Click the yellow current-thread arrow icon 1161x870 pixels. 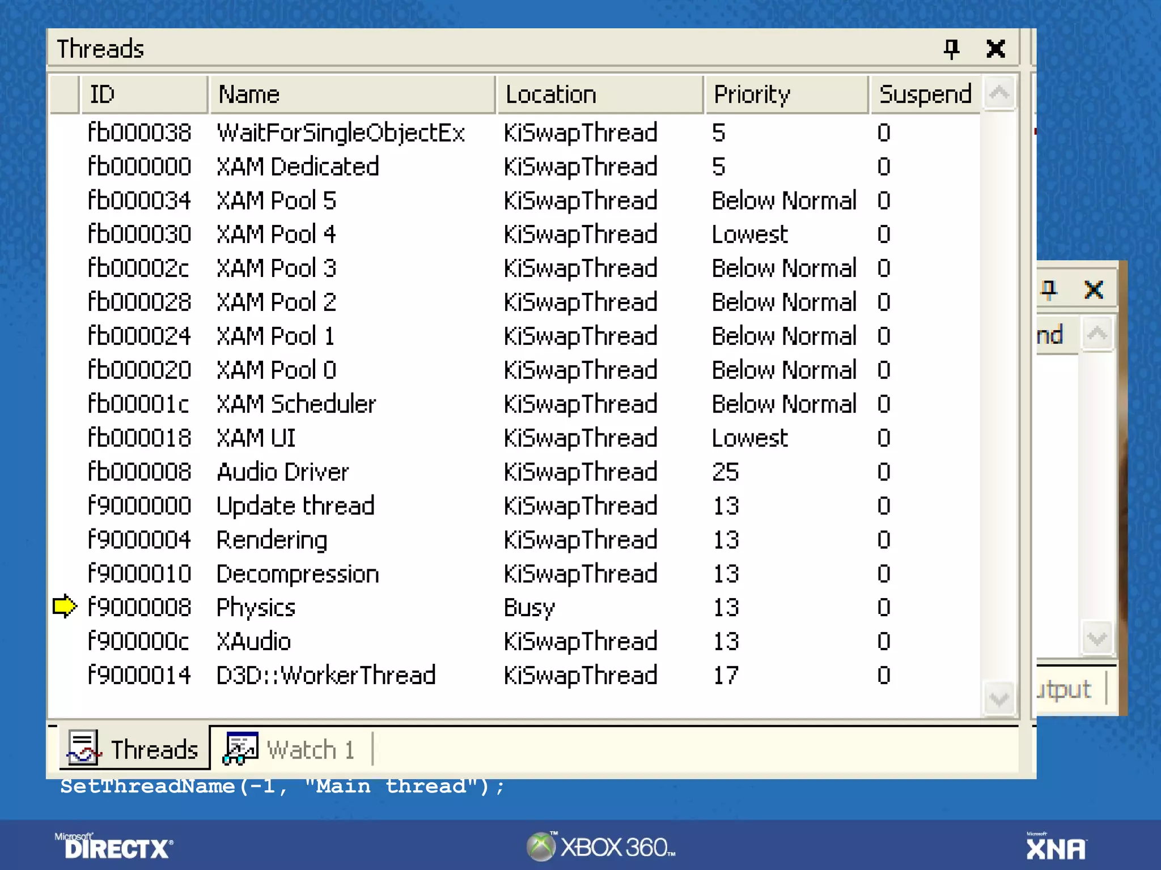65,607
